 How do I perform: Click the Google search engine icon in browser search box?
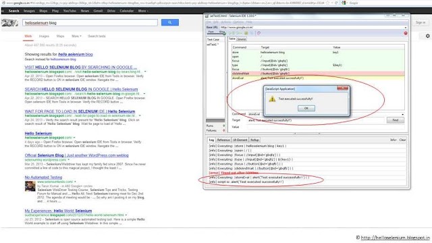tap(344, 3)
